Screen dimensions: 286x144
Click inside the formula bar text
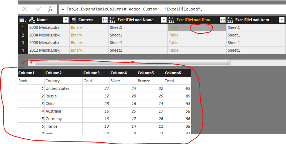(132, 9)
